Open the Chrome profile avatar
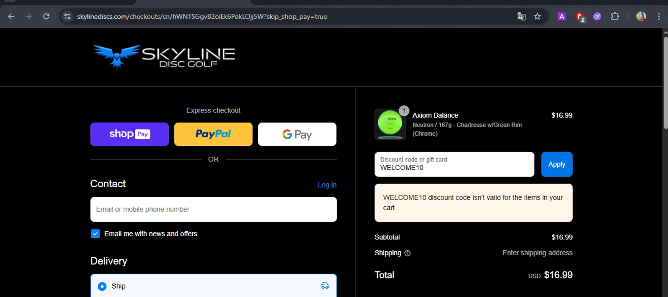This screenshot has width=668, height=297. point(641,16)
